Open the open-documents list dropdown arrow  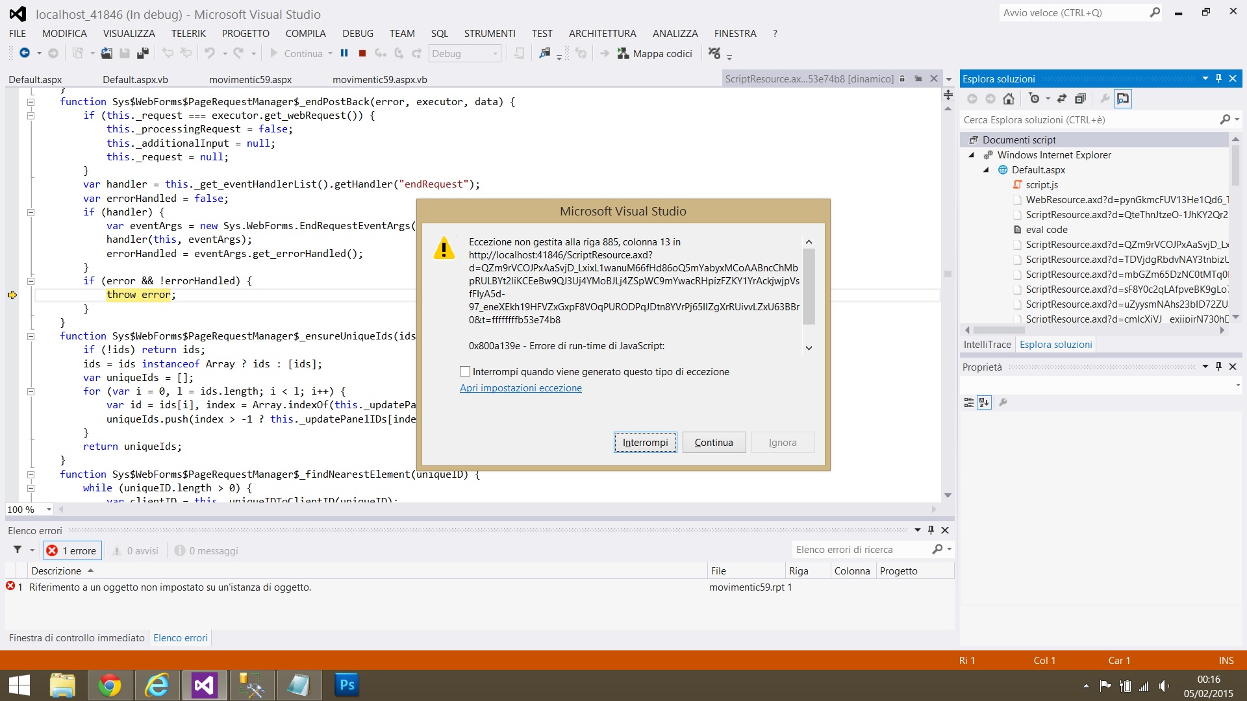tap(948, 79)
